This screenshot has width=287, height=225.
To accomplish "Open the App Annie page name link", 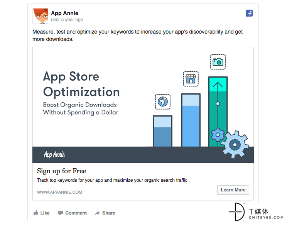I will [64, 13].
